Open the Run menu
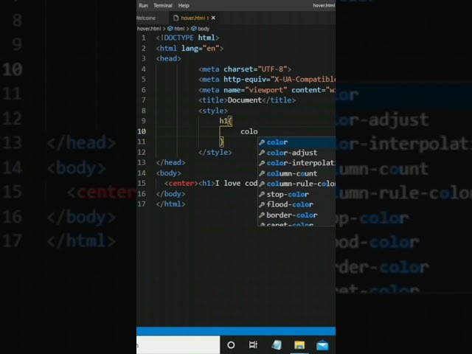This screenshot has width=472, height=354. coord(143,5)
